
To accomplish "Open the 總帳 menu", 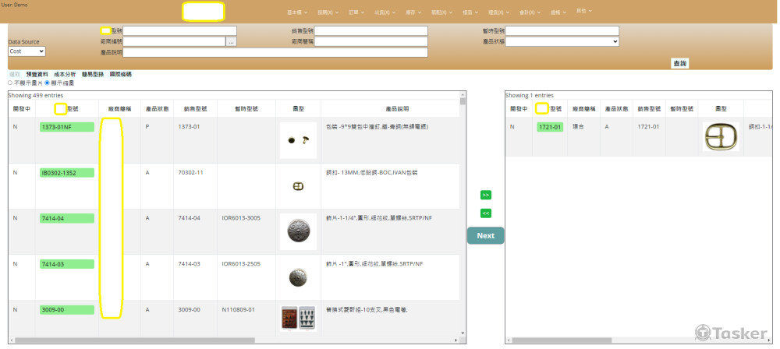I will 558,12.
